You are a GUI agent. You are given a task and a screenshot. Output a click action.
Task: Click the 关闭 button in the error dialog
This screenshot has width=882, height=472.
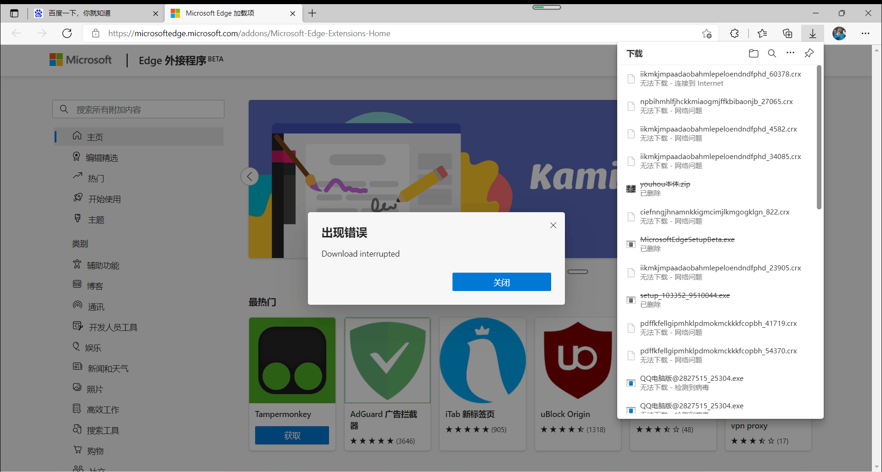[502, 282]
